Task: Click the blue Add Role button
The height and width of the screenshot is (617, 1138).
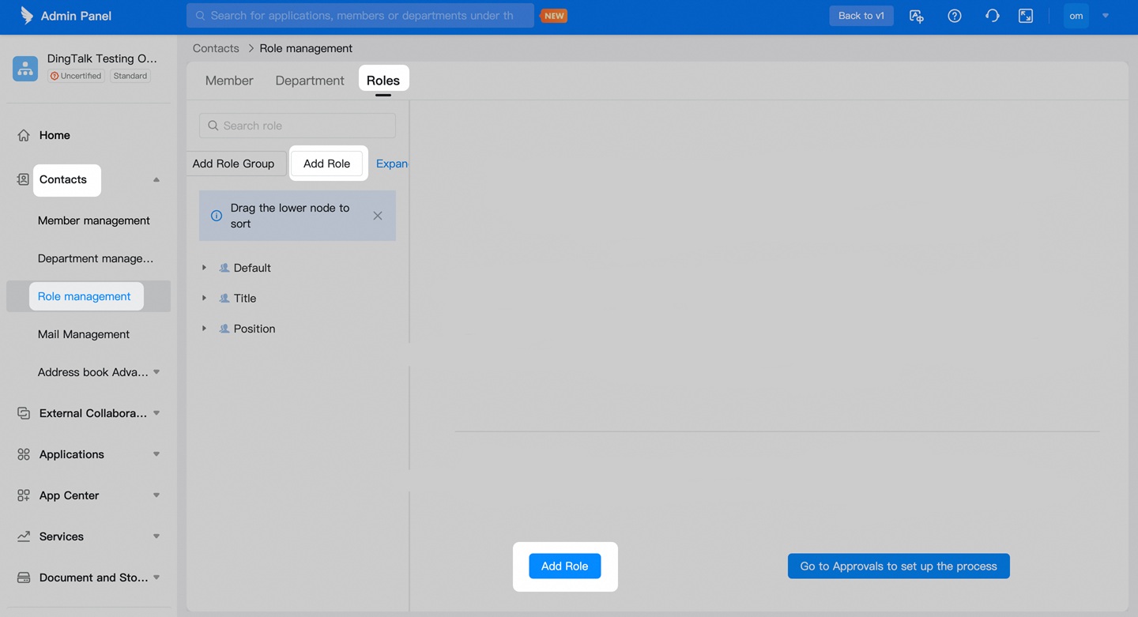Action: (565, 566)
